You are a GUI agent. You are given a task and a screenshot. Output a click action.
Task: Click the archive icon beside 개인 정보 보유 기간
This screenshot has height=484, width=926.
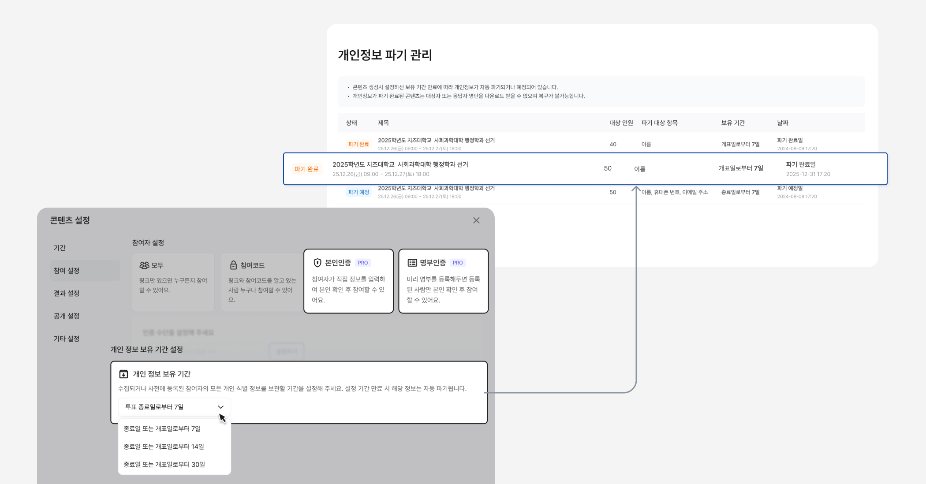point(123,374)
